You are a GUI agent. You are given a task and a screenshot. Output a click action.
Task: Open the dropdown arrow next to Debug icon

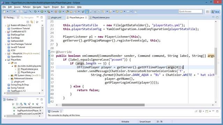click(39, 11)
